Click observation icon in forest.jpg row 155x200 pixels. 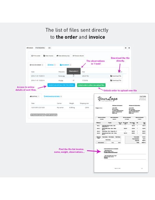(73, 76)
